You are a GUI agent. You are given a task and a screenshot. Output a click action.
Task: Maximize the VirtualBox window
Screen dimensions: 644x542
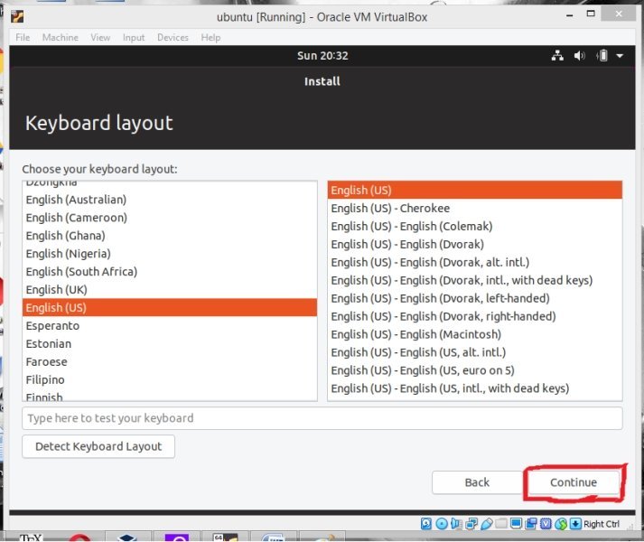click(x=591, y=14)
